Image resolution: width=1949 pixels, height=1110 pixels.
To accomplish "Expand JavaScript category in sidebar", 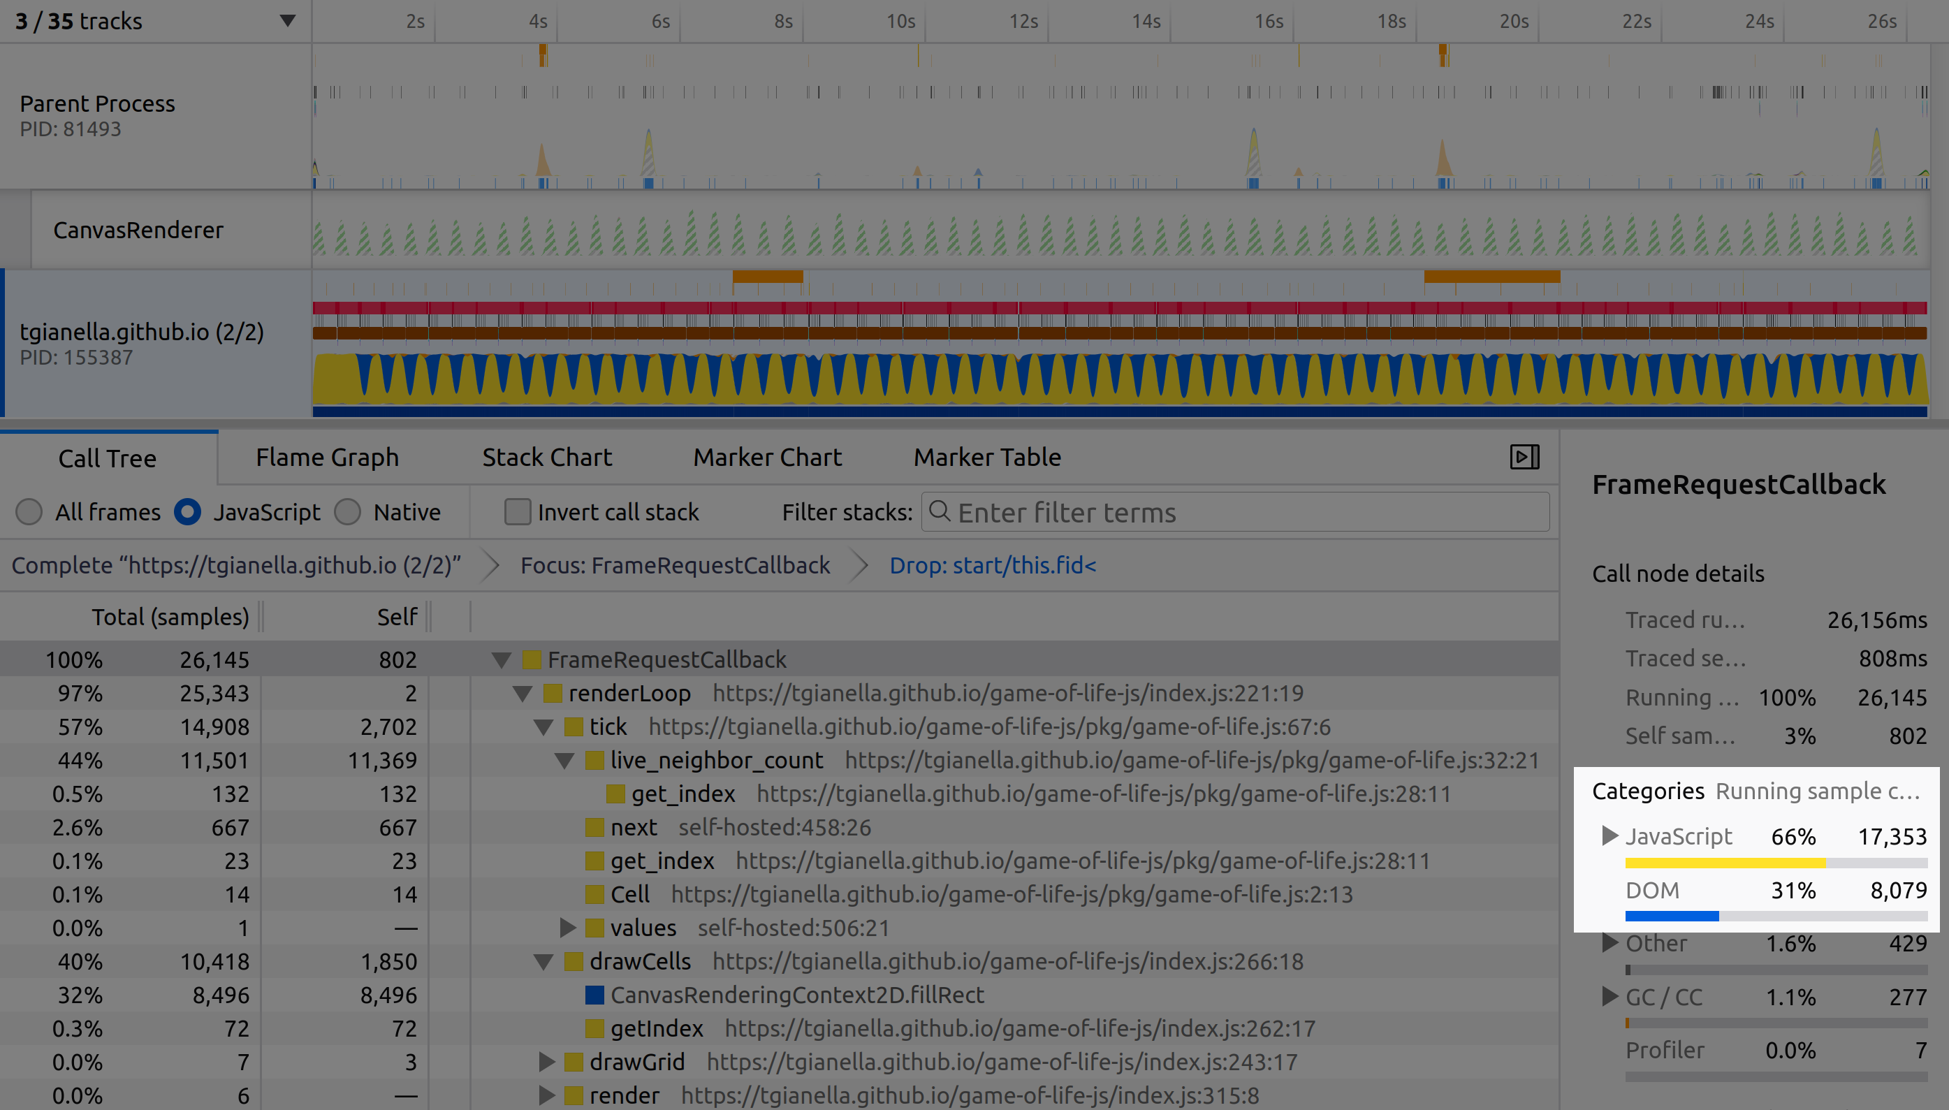I will tap(1609, 835).
